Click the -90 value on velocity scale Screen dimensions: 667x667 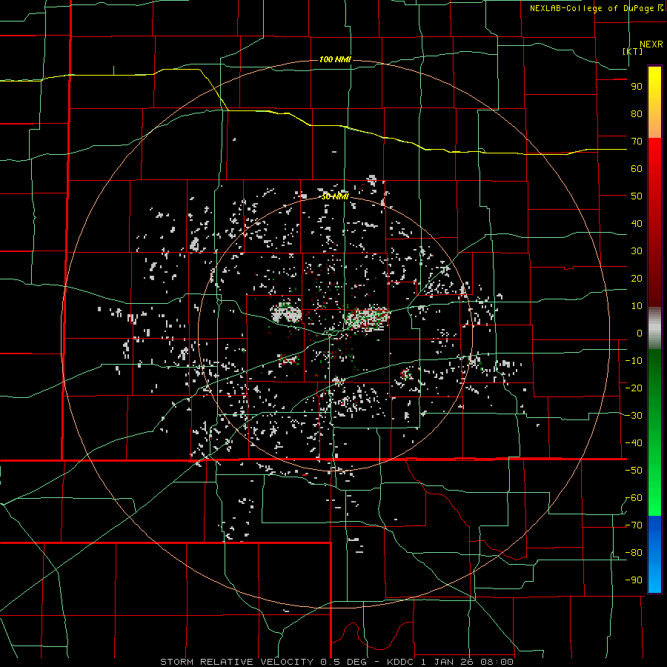click(x=634, y=580)
